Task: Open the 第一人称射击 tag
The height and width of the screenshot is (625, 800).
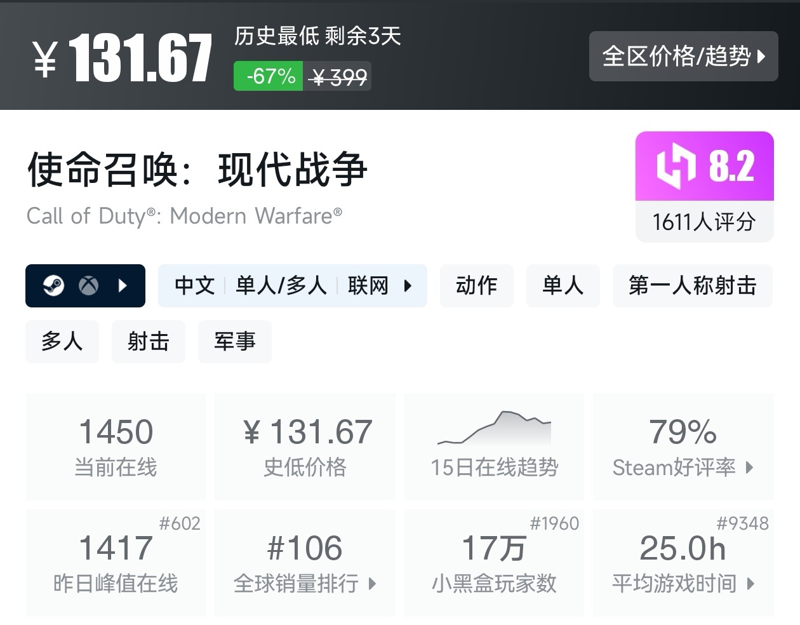Action: [x=693, y=286]
